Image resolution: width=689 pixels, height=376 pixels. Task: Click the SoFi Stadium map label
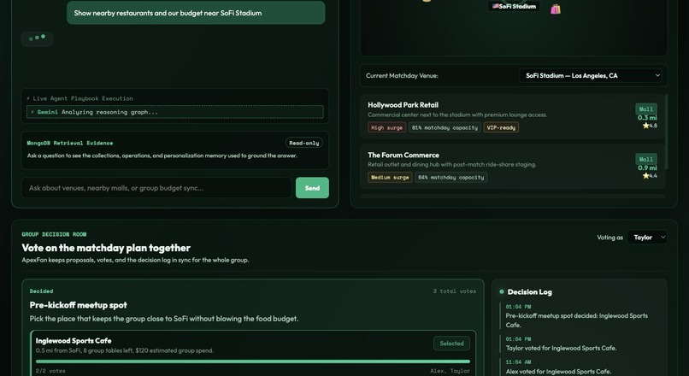click(514, 6)
